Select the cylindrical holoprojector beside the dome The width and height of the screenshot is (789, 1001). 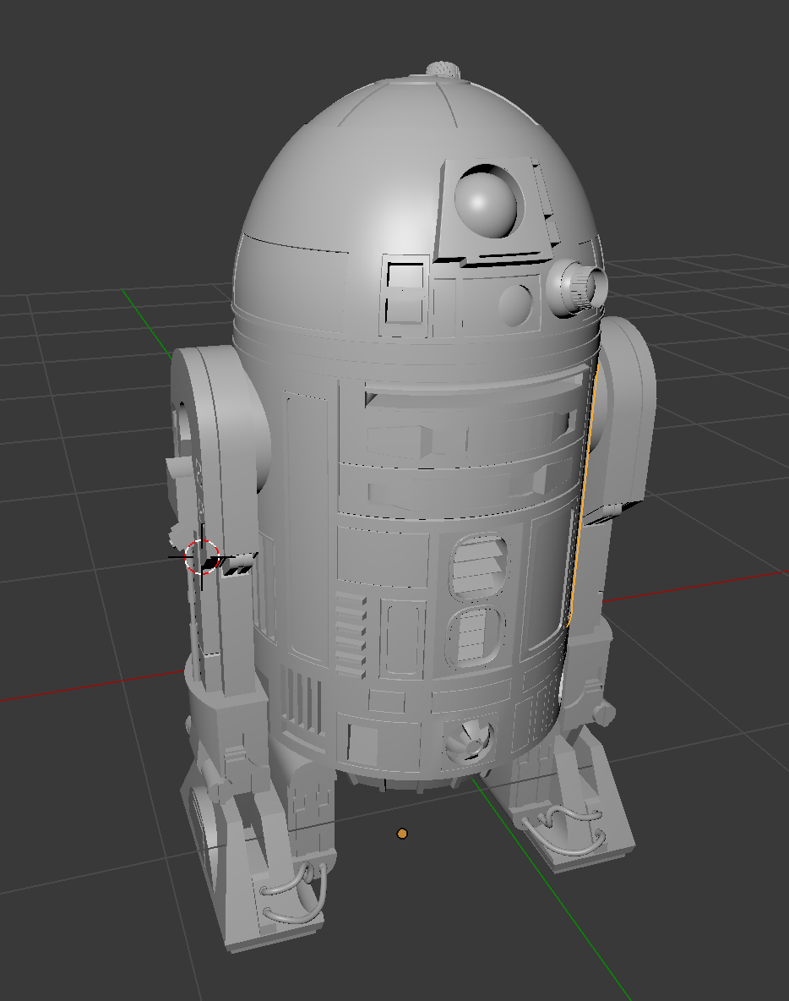[576, 288]
